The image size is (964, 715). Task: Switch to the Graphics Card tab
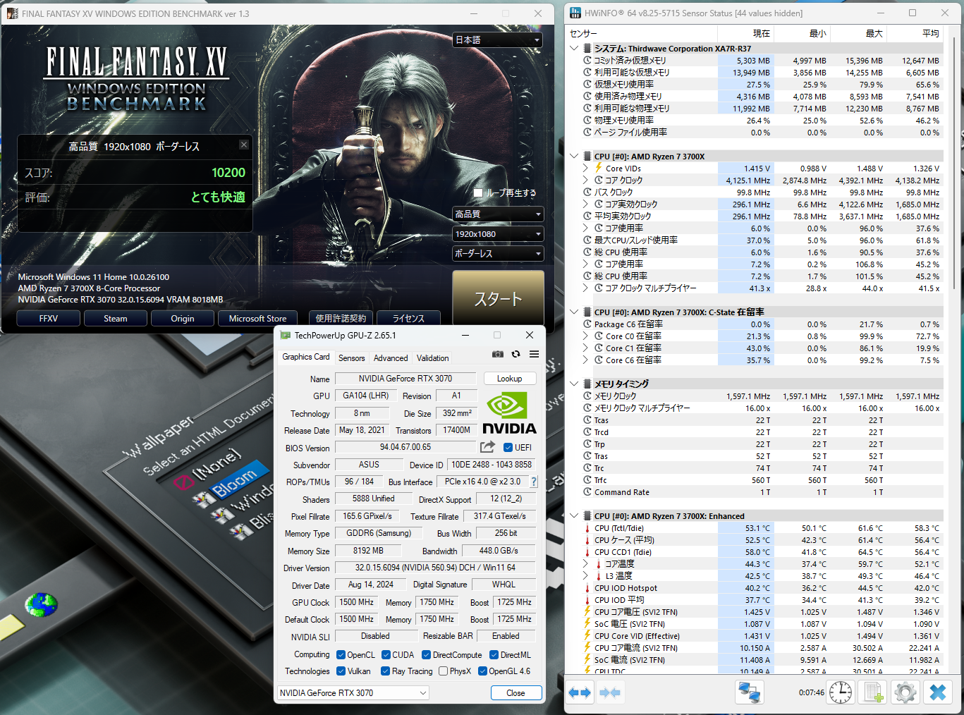(x=306, y=357)
